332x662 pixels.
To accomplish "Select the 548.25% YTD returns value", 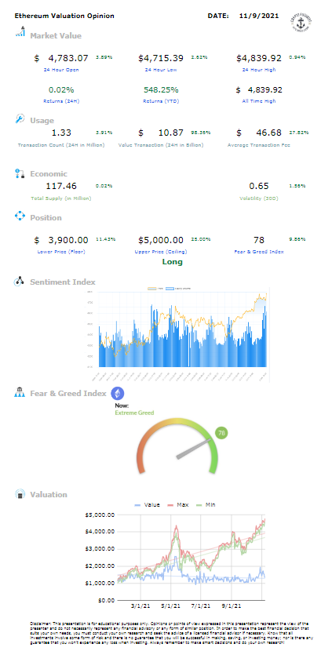I will point(161,90).
